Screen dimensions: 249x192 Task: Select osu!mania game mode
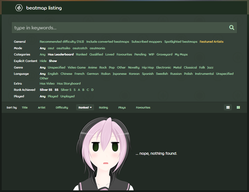[97, 48]
